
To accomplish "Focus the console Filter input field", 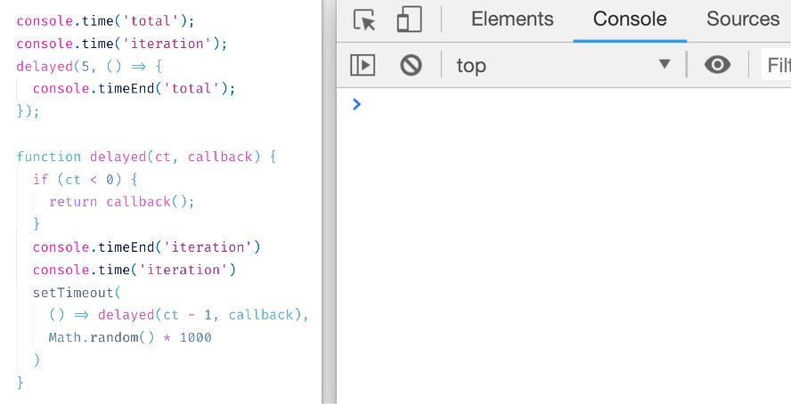I will coord(776,65).
